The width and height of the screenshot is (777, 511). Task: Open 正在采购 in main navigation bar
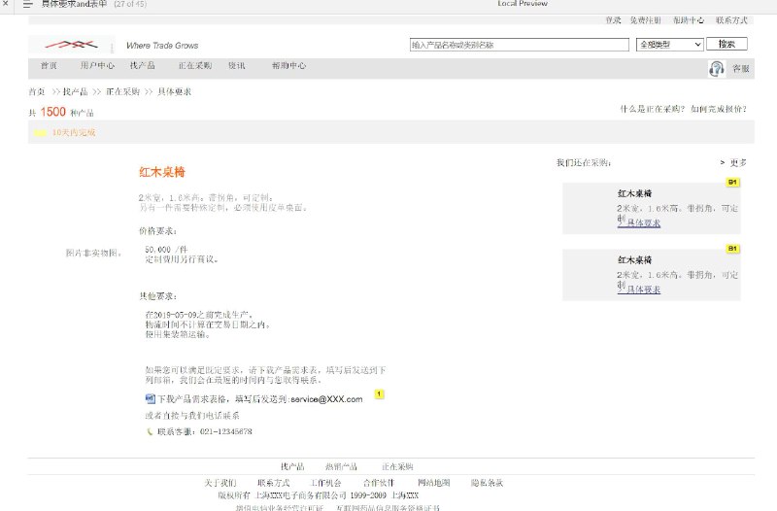195,65
